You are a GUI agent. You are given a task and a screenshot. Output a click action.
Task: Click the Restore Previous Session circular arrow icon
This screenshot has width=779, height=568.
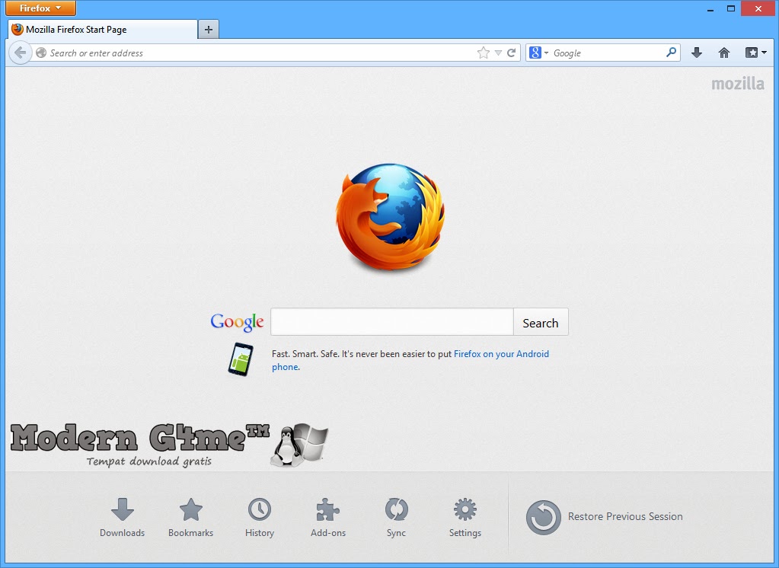pos(544,516)
